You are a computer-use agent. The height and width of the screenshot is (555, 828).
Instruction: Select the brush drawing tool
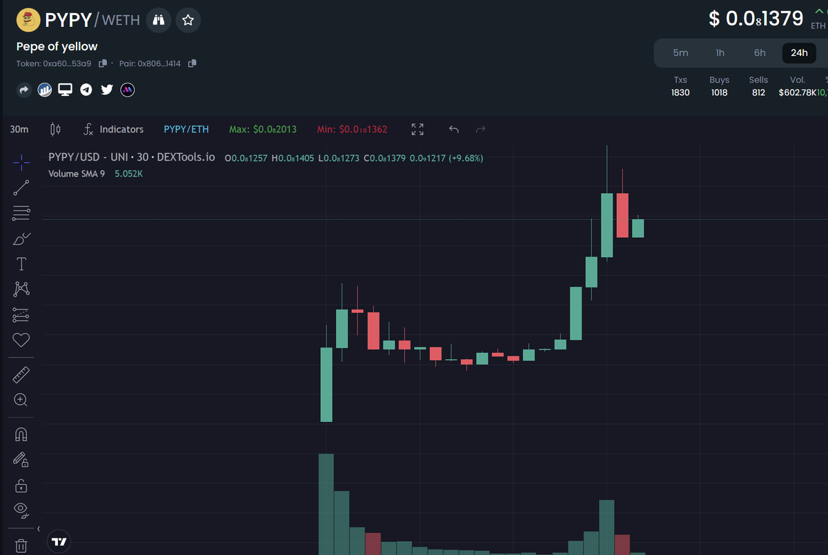coord(21,239)
